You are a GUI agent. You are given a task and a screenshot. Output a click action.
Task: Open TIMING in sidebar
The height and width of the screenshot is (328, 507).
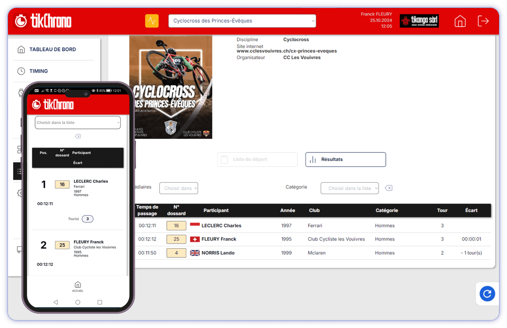click(38, 71)
